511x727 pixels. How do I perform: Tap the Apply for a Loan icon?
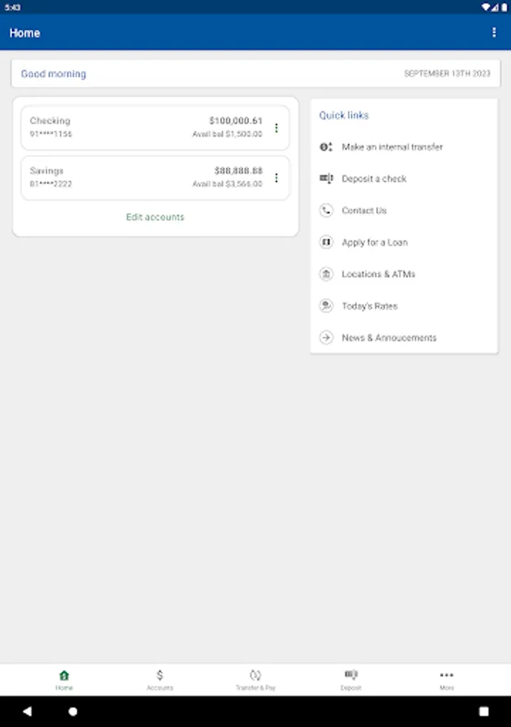coord(326,242)
